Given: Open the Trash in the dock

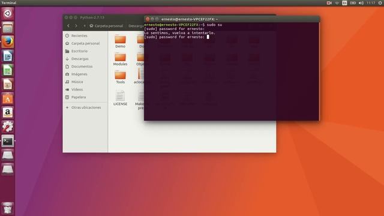Looking at the screenshot, I should pyautogui.click(x=8, y=208).
